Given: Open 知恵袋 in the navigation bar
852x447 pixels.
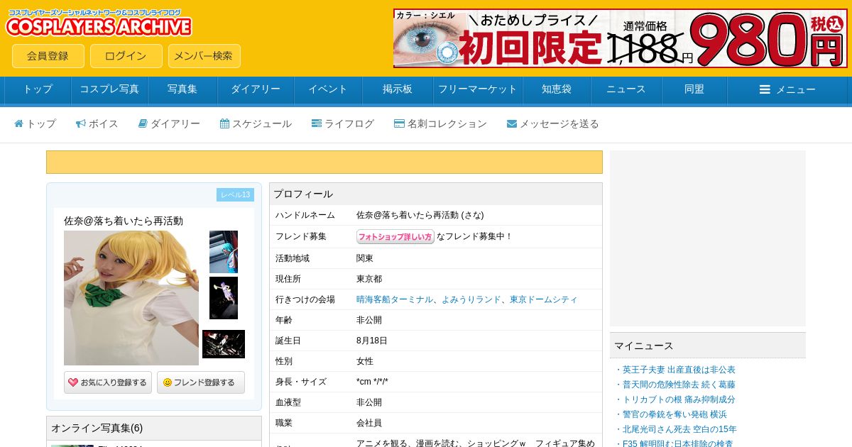Looking at the screenshot, I should [x=557, y=89].
